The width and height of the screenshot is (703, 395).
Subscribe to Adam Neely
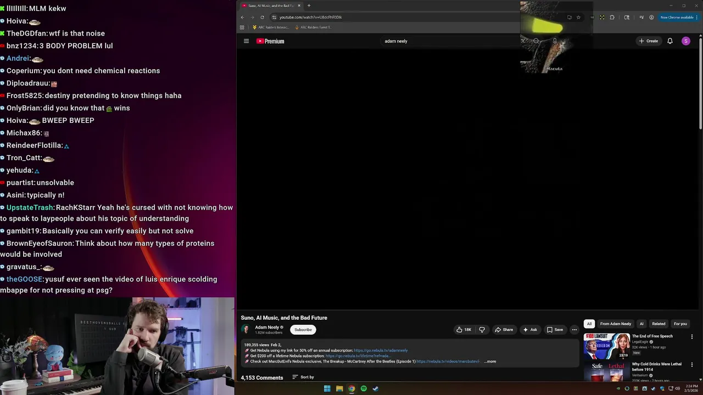coord(303,330)
